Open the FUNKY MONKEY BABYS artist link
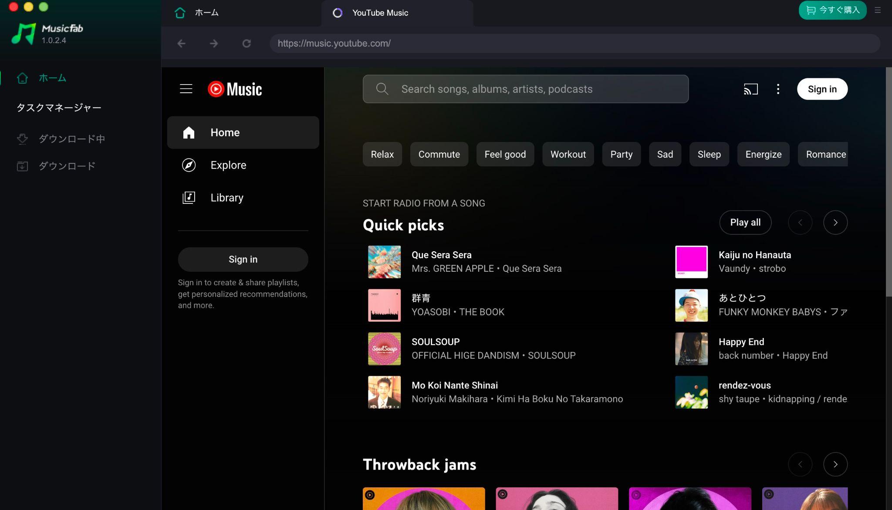 pyautogui.click(x=770, y=312)
